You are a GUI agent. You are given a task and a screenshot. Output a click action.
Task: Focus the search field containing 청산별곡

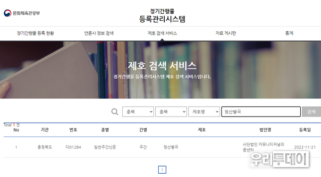[x=261, y=112]
